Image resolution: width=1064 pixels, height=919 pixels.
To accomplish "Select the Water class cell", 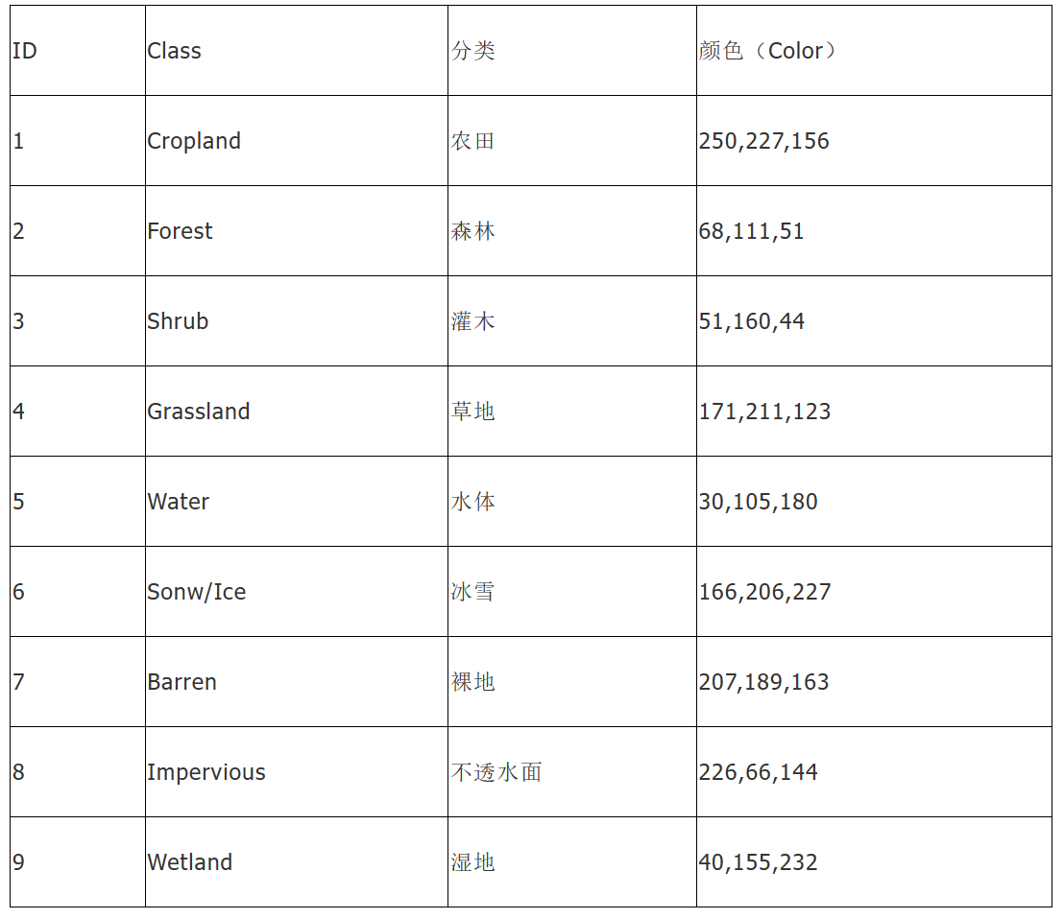I will click(x=178, y=502).
